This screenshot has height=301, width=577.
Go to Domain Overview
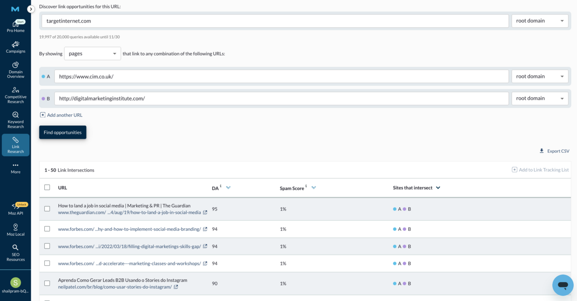point(15,70)
